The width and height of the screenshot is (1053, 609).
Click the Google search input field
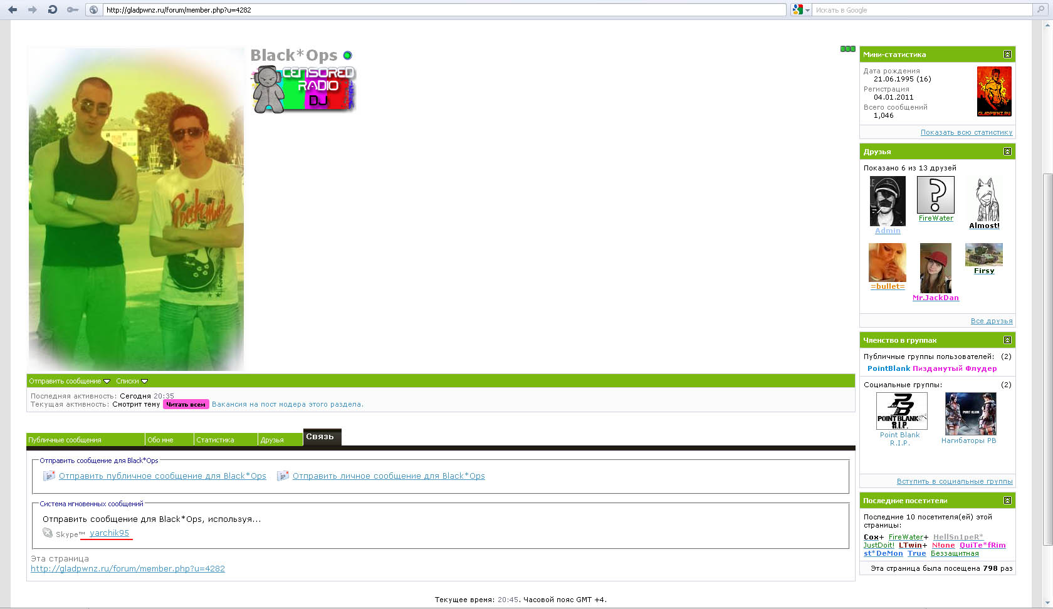tap(921, 10)
